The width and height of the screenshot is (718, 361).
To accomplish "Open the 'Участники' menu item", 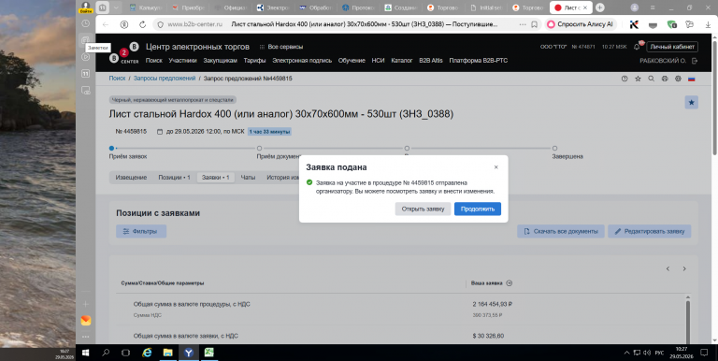I will (182, 61).
